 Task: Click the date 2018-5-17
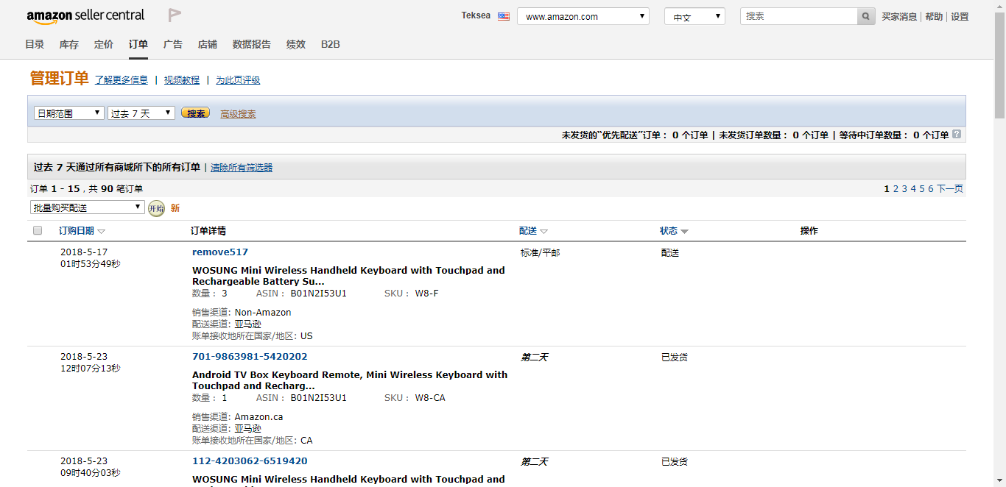pos(84,252)
